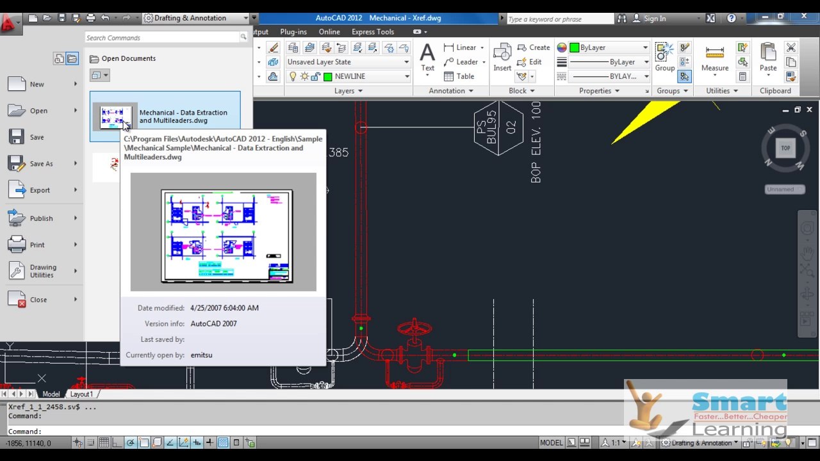Expand the Properties panel title
The image size is (820, 461).
point(599,91)
